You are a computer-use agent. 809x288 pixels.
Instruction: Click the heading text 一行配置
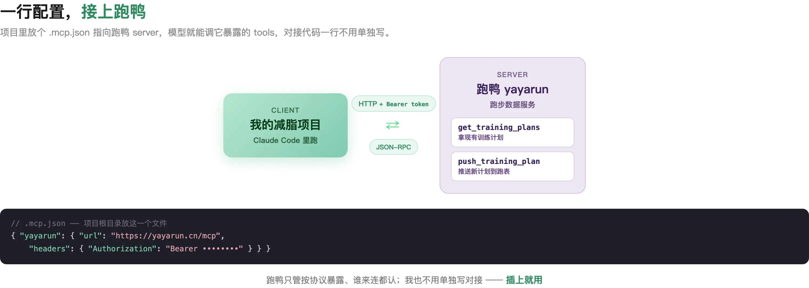[x=32, y=12]
